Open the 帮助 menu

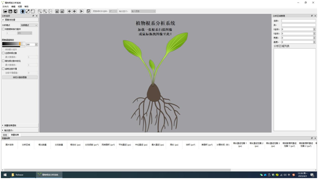coord(27,6)
